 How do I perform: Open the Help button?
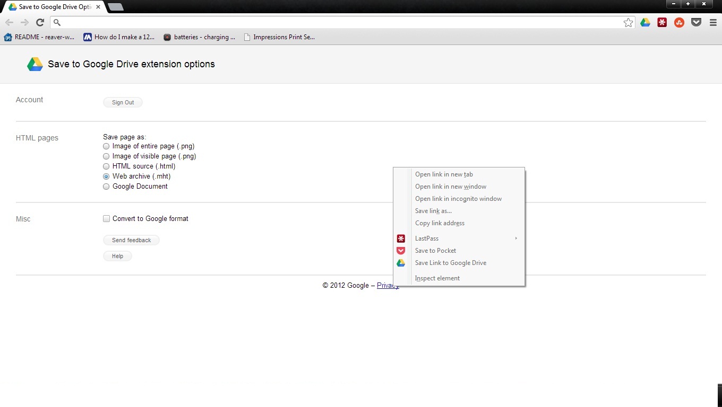tap(117, 256)
